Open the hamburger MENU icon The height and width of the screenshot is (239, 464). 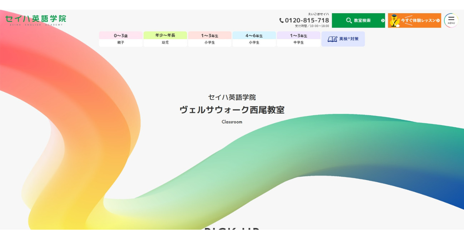(451, 21)
